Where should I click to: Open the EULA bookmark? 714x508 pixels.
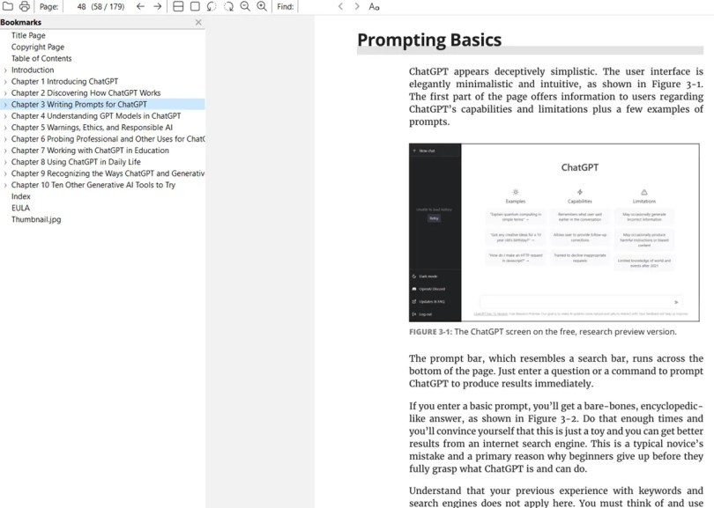click(20, 208)
